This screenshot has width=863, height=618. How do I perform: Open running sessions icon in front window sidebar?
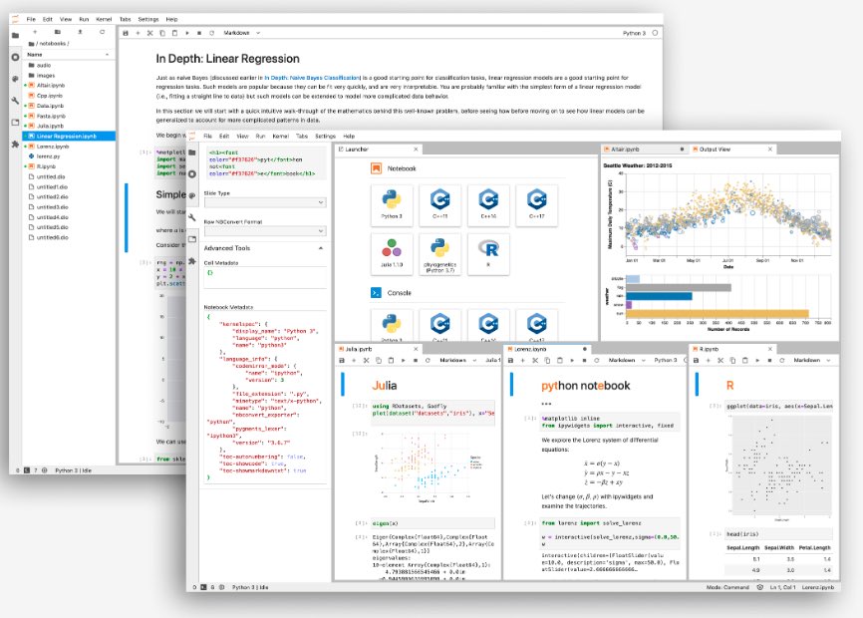pyautogui.click(x=191, y=173)
